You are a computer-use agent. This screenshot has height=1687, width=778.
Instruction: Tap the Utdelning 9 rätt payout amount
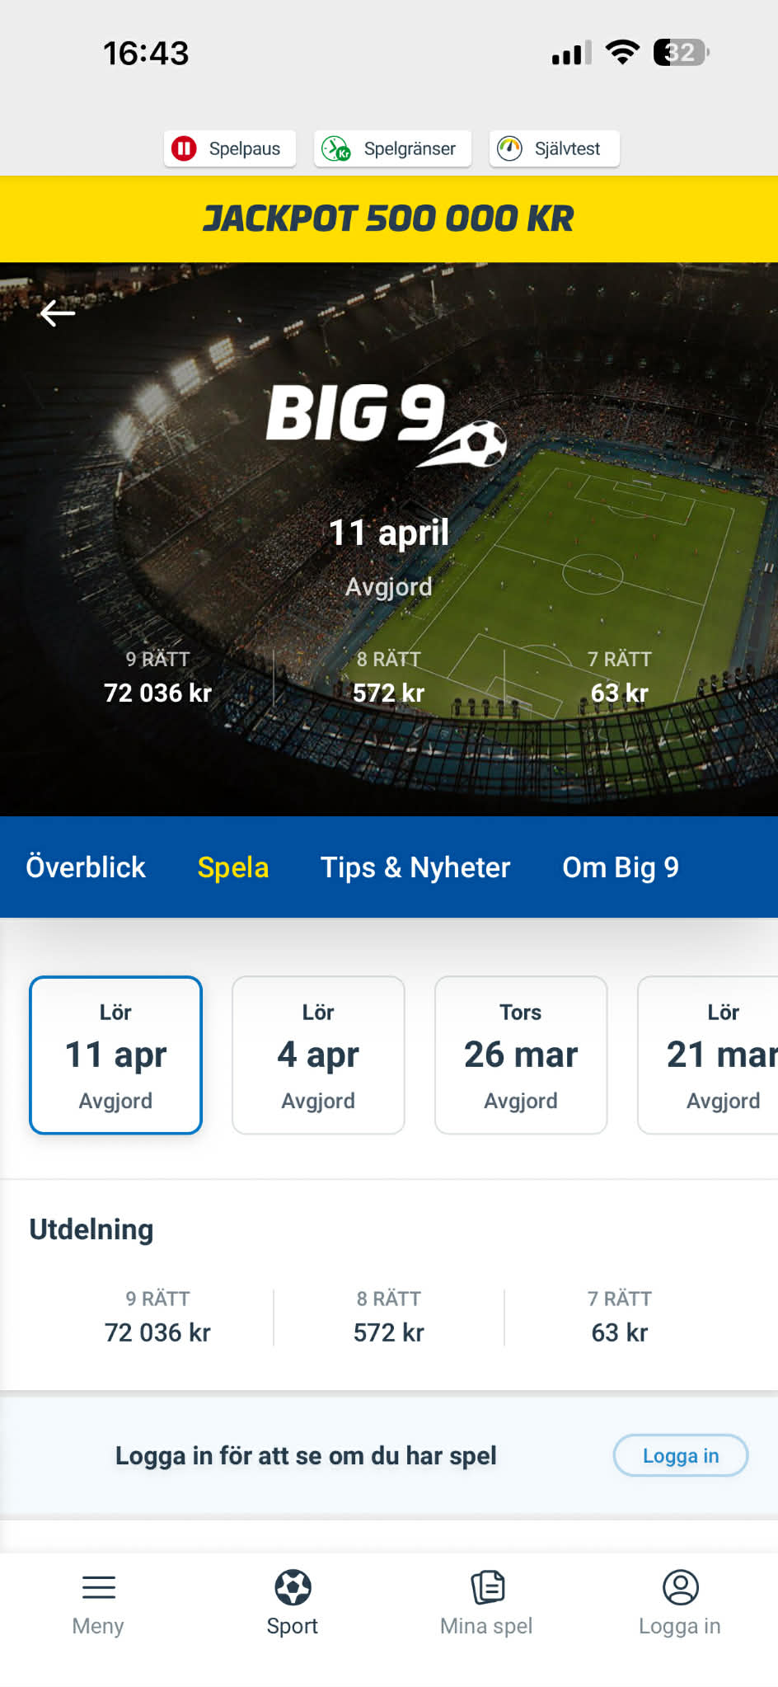(157, 1332)
